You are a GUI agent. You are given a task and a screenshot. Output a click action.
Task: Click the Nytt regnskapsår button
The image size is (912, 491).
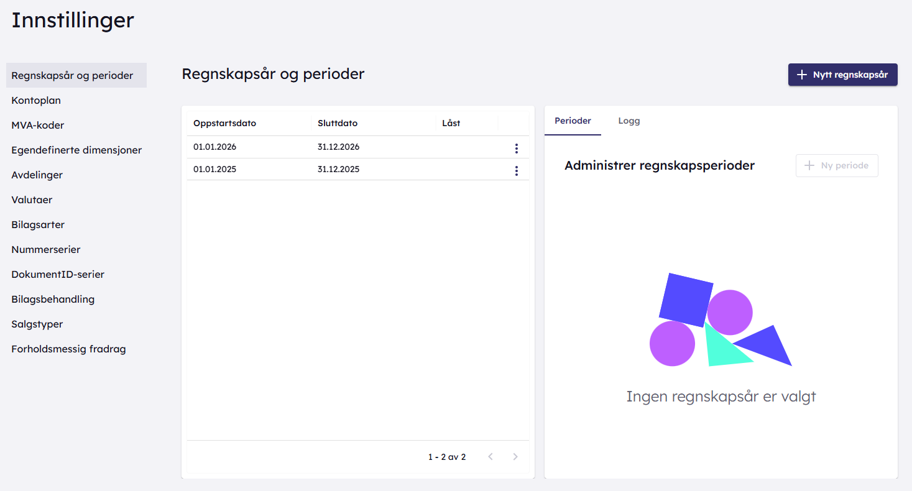tap(842, 75)
